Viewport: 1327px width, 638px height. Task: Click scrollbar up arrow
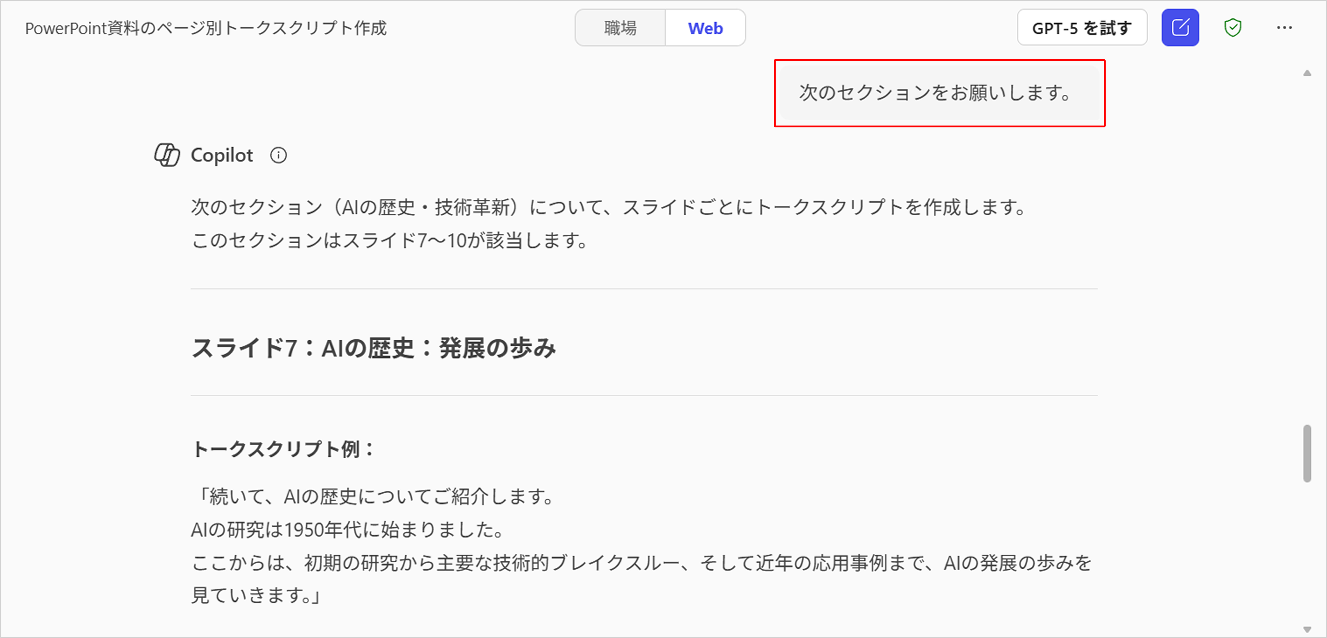coord(1307,73)
